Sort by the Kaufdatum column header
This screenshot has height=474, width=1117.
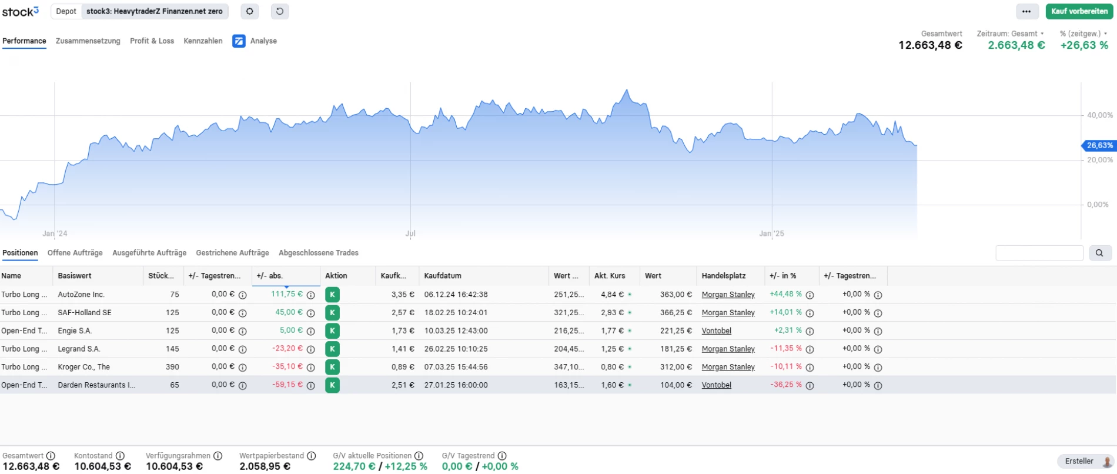(443, 276)
